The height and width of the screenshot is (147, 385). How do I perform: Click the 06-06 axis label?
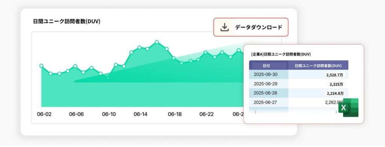click(76, 114)
